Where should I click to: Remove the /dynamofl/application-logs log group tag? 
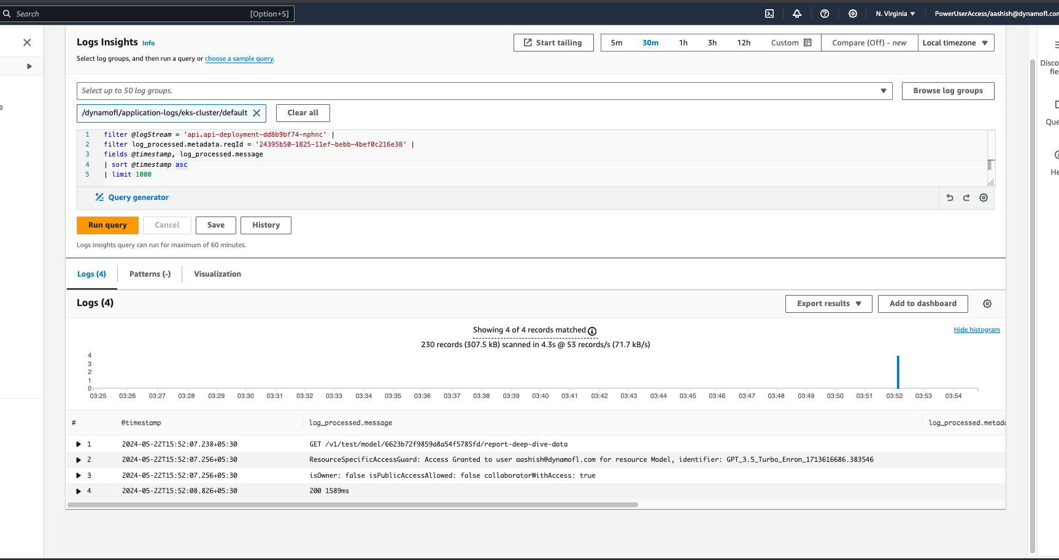click(256, 113)
